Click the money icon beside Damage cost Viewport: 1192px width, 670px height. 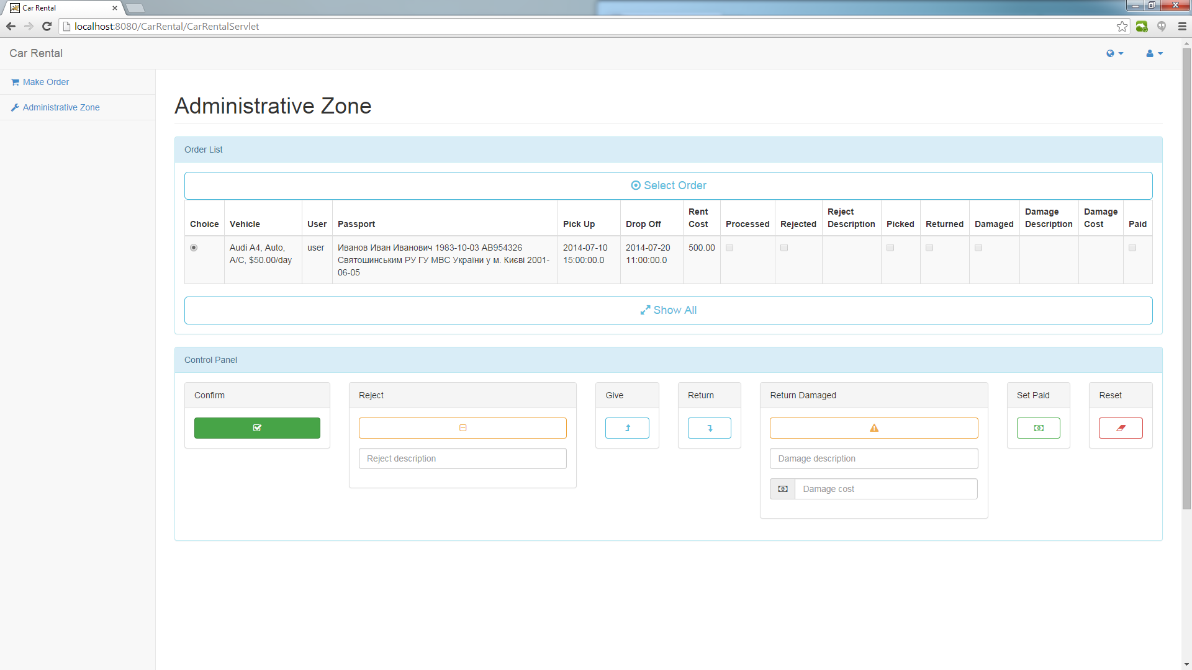(x=783, y=489)
